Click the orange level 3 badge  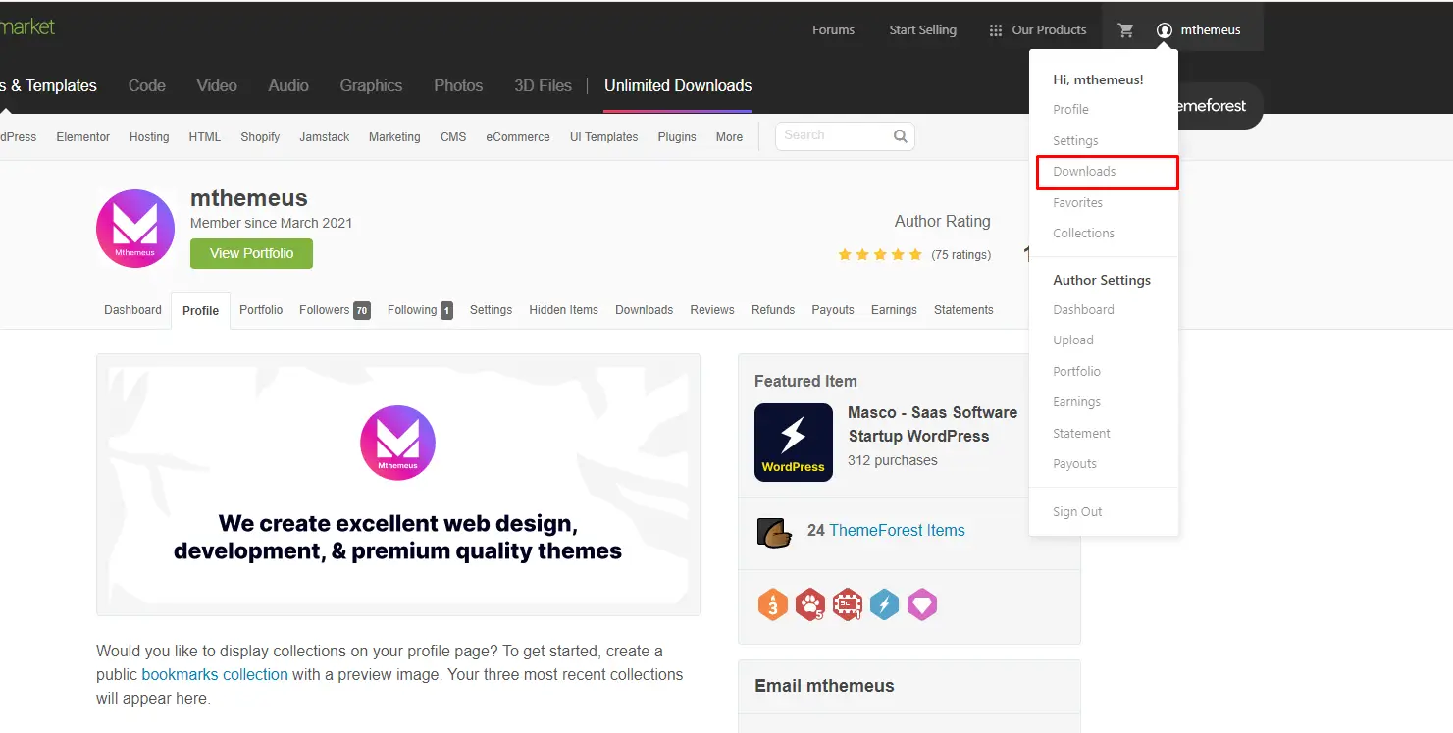tap(773, 604)
